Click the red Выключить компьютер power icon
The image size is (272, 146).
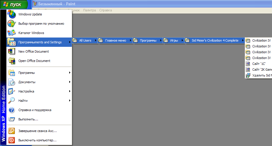click(x=12, y=140)
